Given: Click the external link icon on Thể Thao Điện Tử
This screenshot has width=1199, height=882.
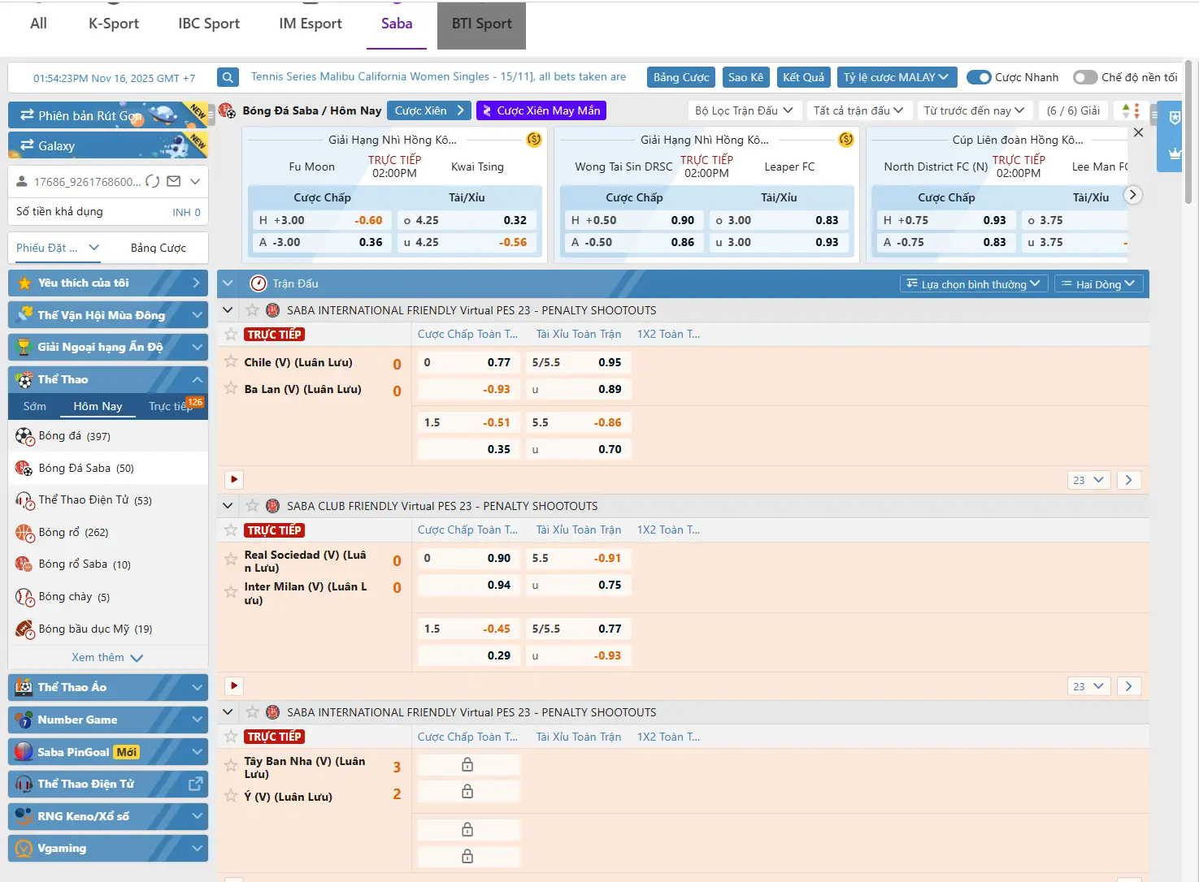Looking at the screenshot, I should (x=195, y=784).
